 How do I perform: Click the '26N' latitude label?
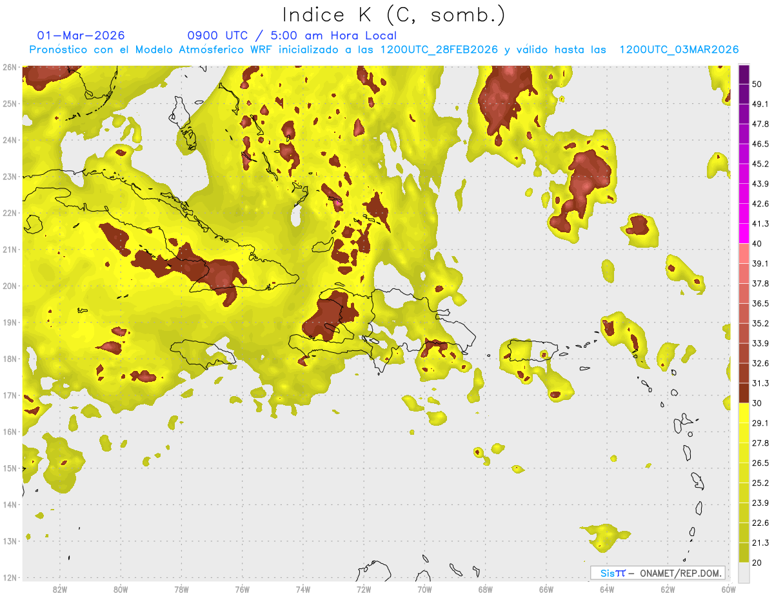9,67
